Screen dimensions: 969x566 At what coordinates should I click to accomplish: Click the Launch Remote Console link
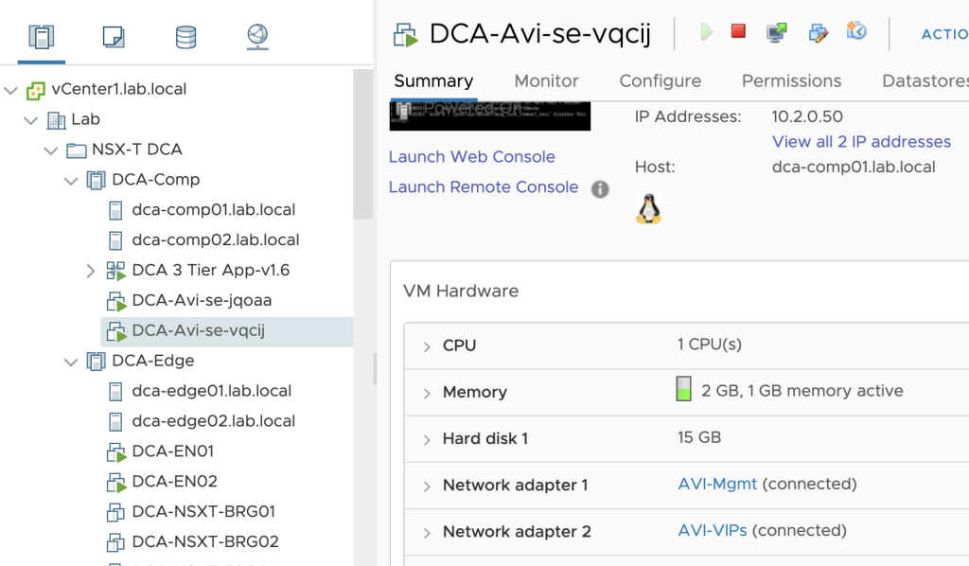click(484, 187)
